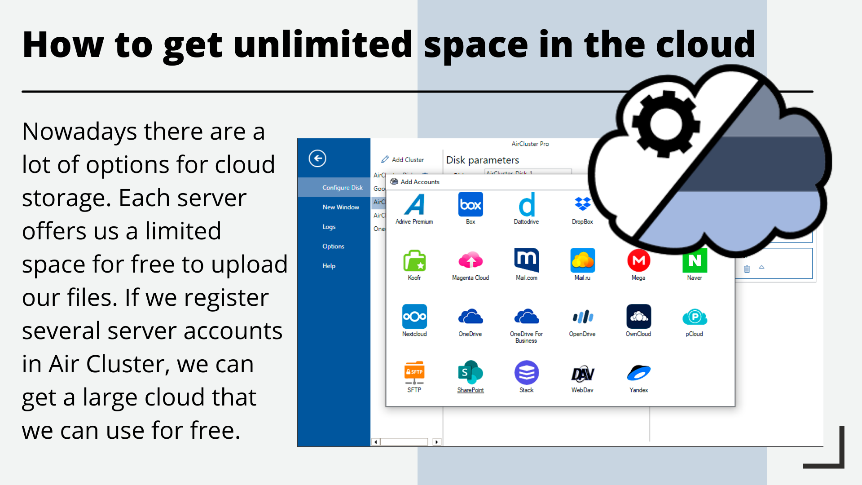Choose OneDrive For Business
862x485 pixels.
point(526,317)
